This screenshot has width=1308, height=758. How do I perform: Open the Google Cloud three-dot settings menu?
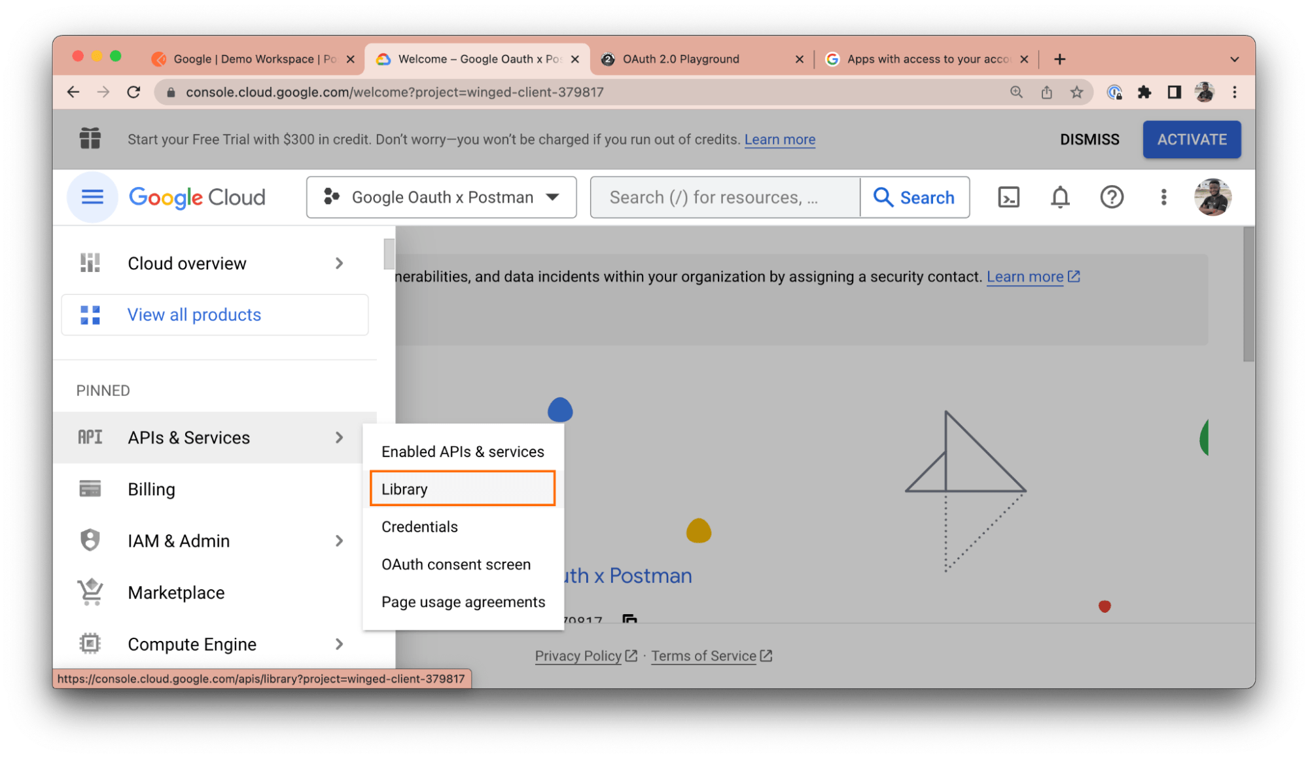pyautogui.click(x=1163, y=197)
